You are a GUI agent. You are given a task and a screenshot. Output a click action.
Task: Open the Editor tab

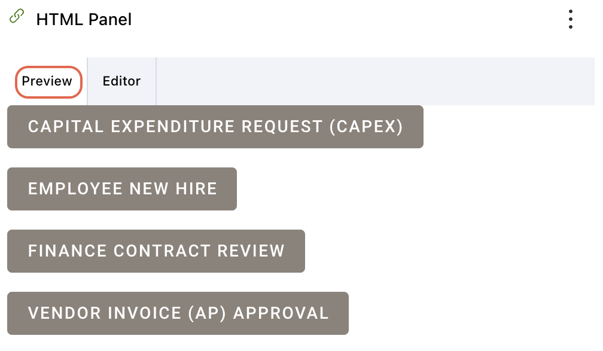click(x=121, y=81)
